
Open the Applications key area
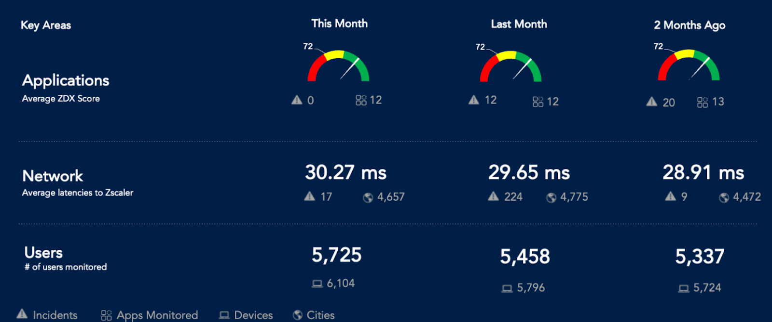[x=66, y=80]
